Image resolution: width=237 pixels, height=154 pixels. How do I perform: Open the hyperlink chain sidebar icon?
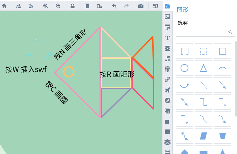[167, 79]
